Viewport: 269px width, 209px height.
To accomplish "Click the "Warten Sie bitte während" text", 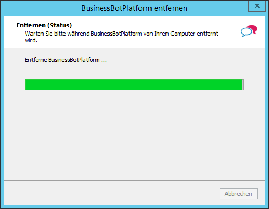I will pos(57,34).
